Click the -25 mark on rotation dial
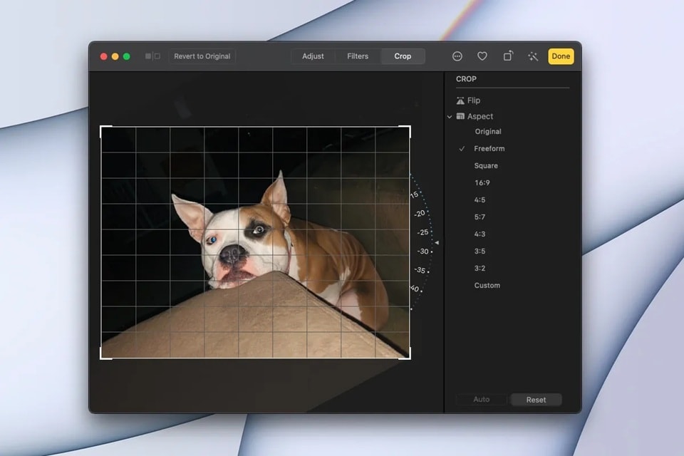The height and width of the screenshot is (456, 684). 423,232
